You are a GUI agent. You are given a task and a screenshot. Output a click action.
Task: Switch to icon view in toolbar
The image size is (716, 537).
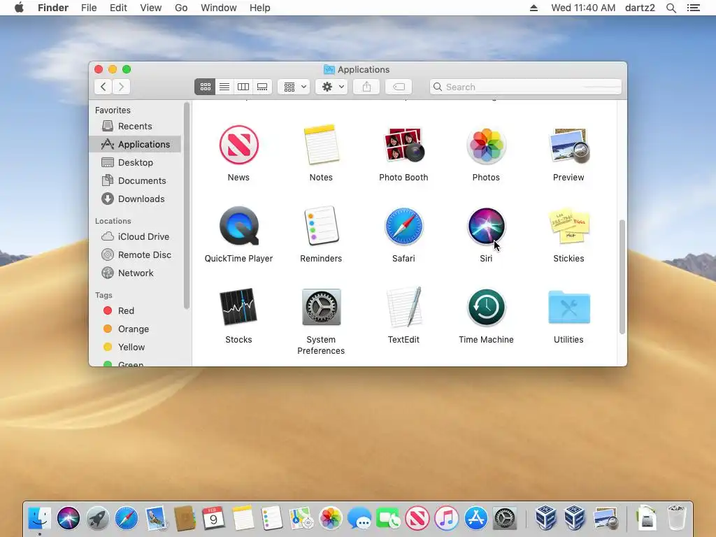[x=205, y=87]
